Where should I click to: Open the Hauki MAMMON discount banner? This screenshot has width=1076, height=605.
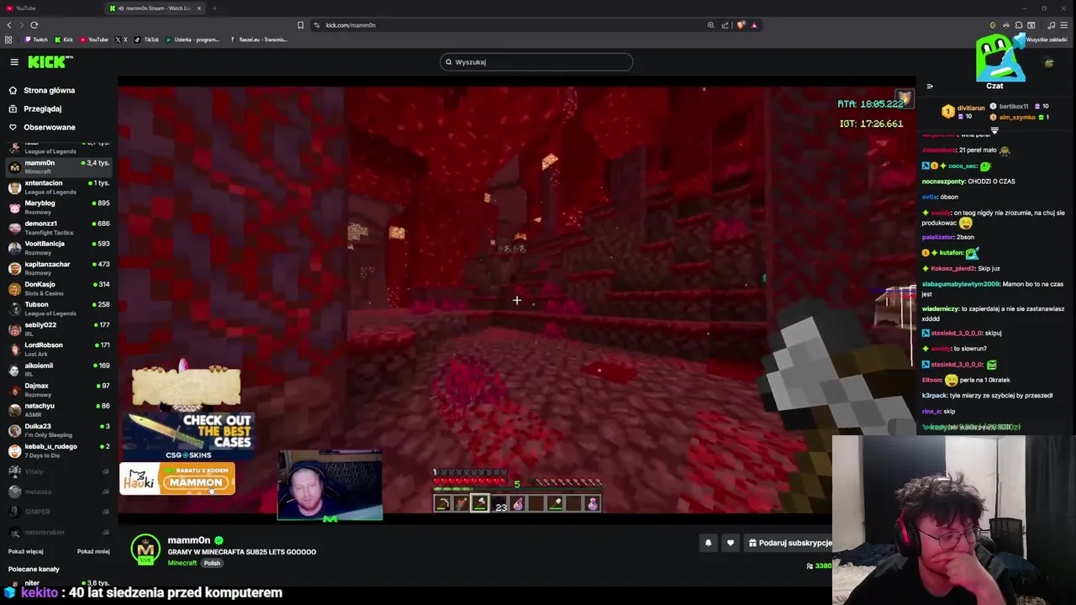[x=177, y=479]
